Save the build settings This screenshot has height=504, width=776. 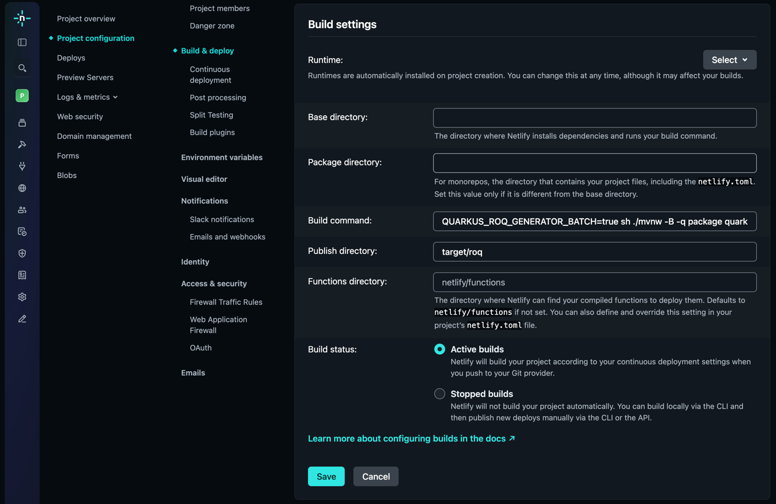326,476
